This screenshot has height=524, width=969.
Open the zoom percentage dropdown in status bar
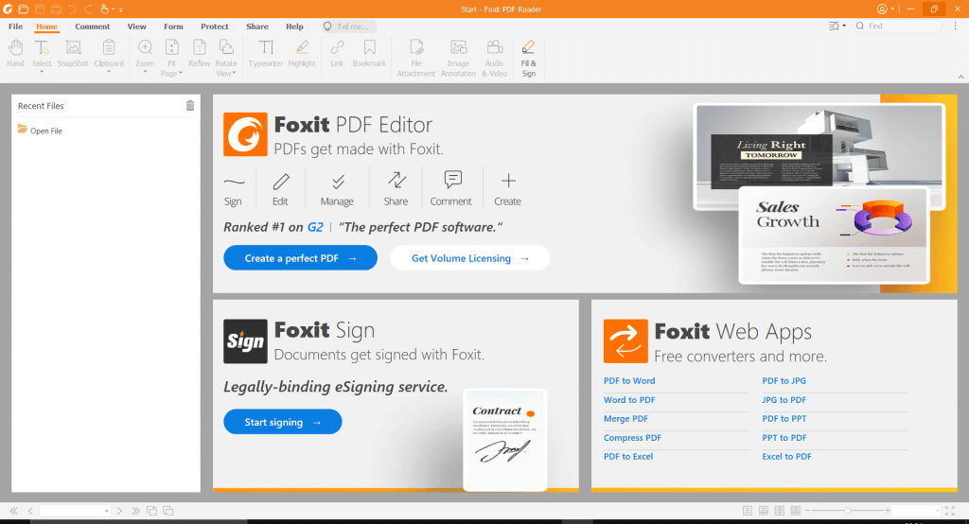tap(938, 511)
